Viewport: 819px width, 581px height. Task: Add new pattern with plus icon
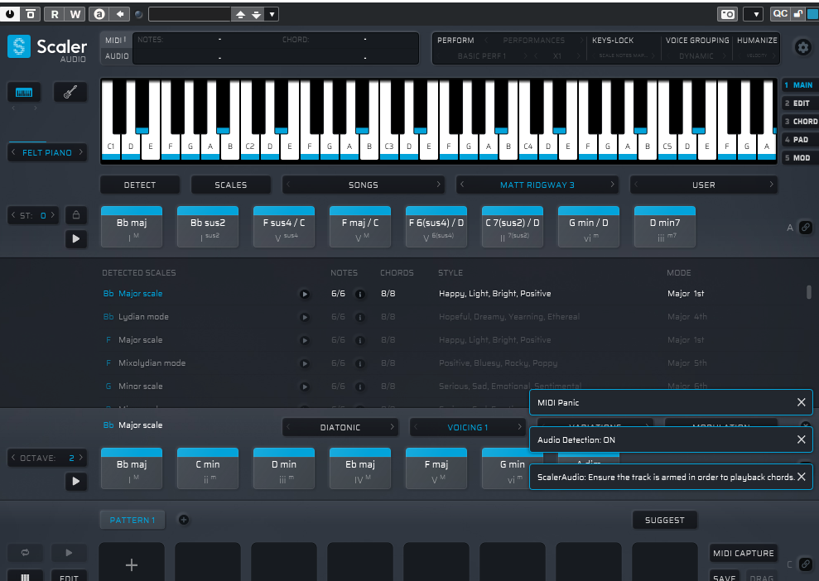[x=184, y=520]
